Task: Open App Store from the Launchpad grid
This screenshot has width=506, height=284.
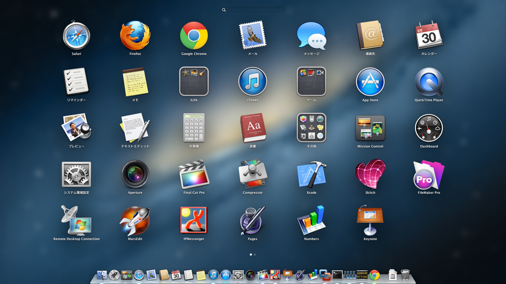Action: (x=370, y=82)
